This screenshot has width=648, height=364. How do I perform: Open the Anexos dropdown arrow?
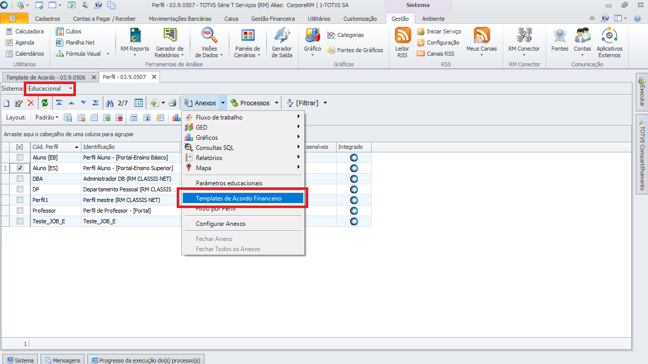coord(223,103)
